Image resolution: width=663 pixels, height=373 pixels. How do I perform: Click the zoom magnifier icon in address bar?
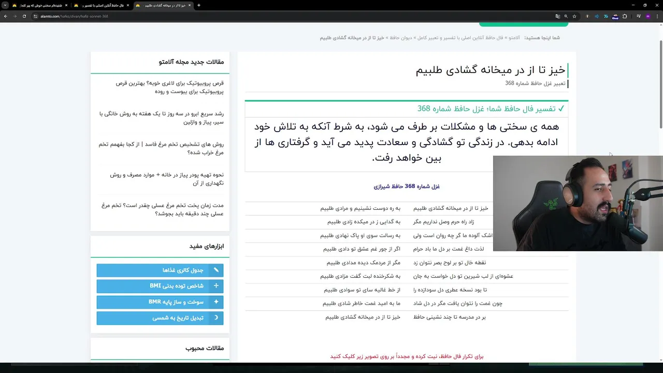pyautogui.click(x=566, y=16)
